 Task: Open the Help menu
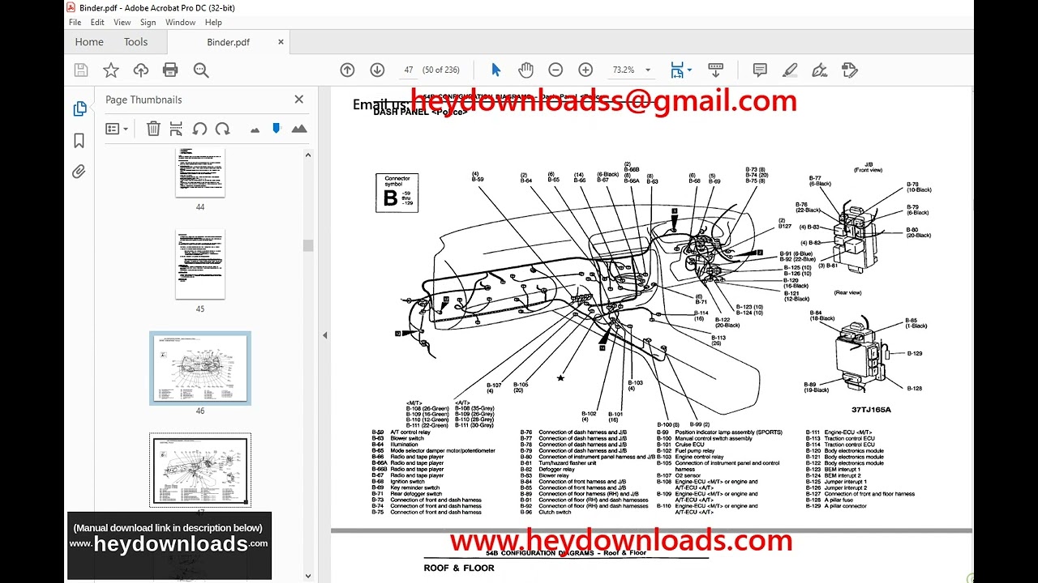click(x=213, y=23)
